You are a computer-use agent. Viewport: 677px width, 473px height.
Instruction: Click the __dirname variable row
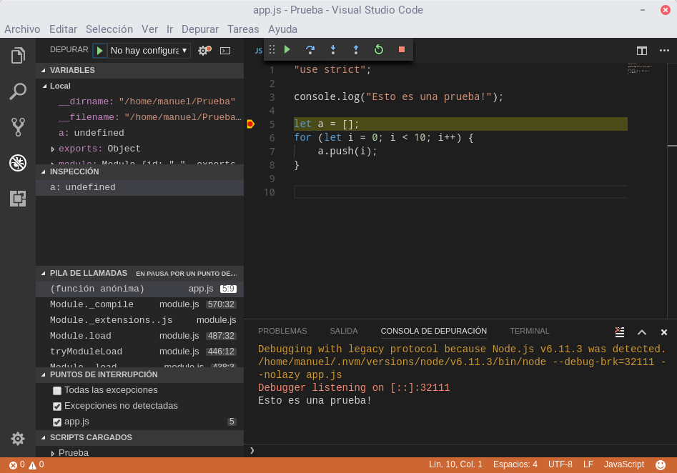coord(140,101)
